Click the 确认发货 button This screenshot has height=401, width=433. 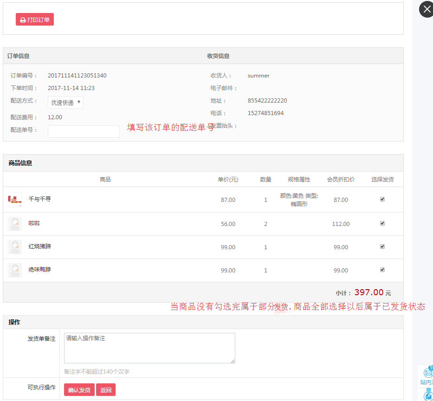click(79, 390)
